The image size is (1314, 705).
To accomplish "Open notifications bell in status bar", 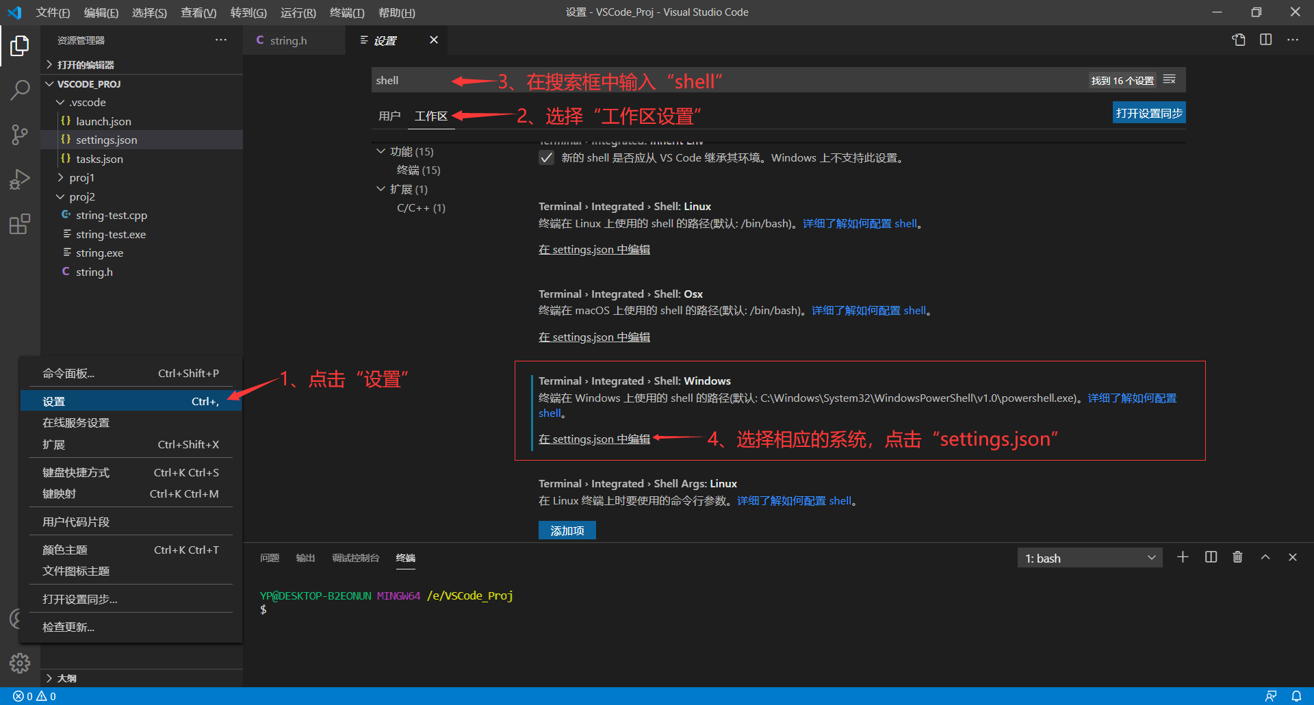I will pos(1296,696).
